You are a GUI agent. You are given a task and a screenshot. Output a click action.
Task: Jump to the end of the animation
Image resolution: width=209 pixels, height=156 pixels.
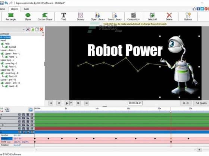pyautogui.click(x=86, y=103)
